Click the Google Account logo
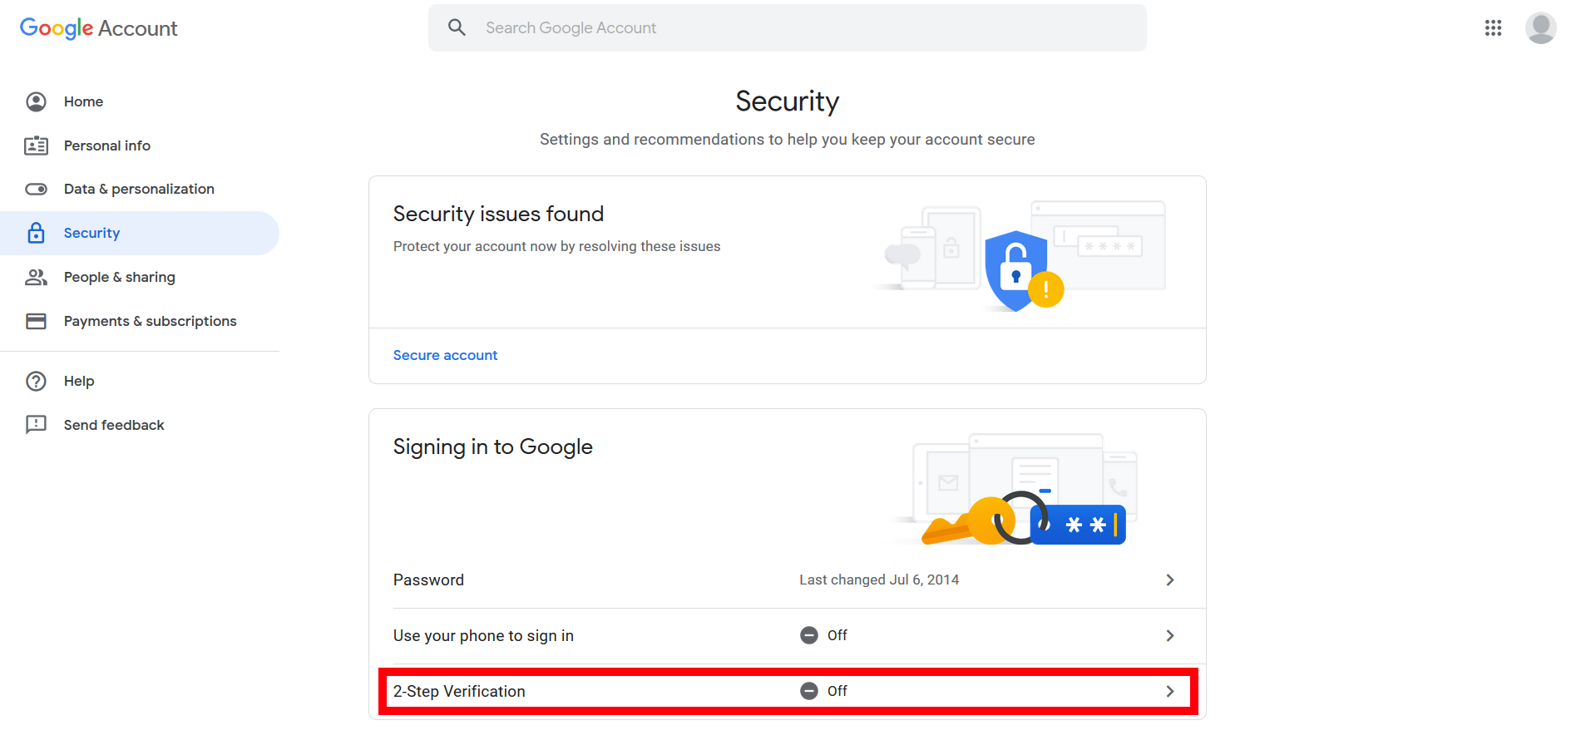The height and width of the screenshot is (740, 1576). click(x=98, y=28)
